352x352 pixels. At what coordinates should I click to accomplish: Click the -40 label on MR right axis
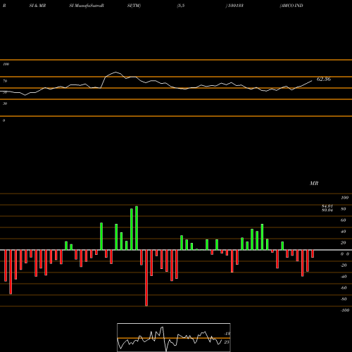(344, 277)
